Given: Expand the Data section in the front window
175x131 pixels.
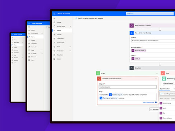Looking at the screenshot, I should click(x=70, y=47).
